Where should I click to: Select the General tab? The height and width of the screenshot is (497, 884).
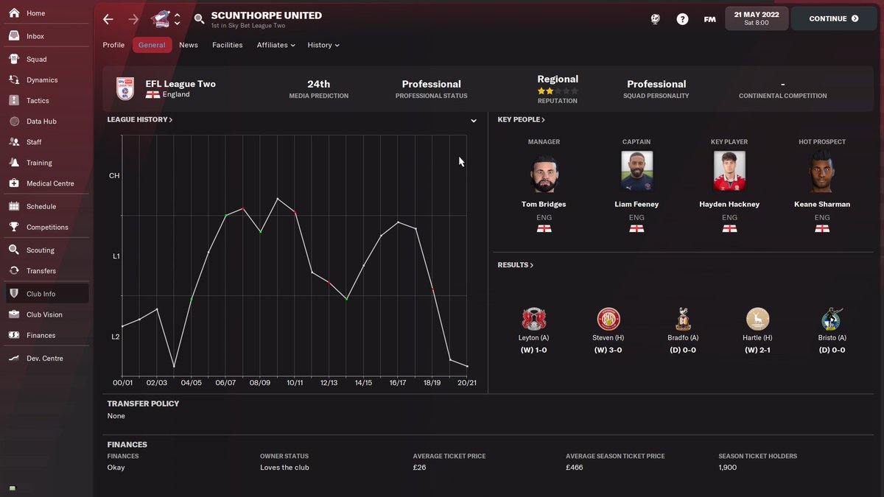coord(152,45)
